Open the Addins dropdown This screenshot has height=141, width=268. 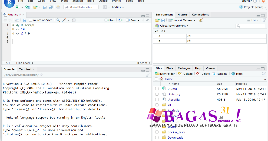coord(118,7)
